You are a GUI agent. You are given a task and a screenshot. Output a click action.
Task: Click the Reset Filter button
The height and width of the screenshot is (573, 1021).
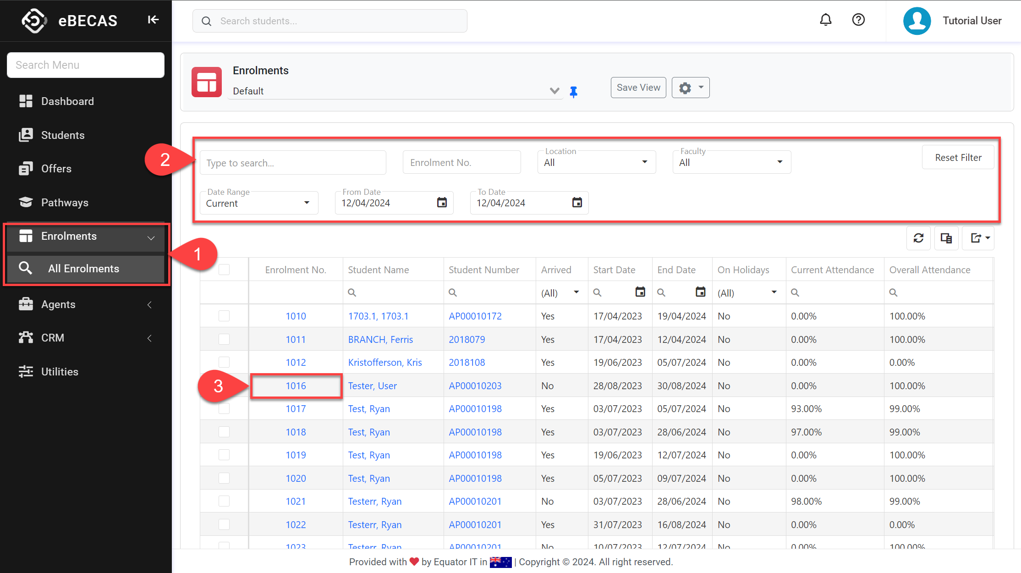958,158
